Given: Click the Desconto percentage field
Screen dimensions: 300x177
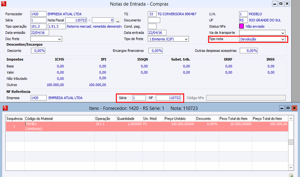Looking at the screenshot, I should point(38,51).
